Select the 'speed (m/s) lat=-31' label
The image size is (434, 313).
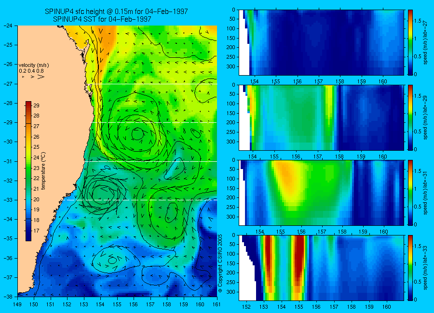[x=425, y=193]
